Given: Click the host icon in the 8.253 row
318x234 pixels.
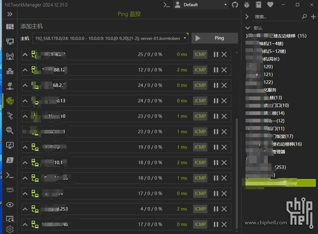Looking at the screenshot, I should 35,209.
